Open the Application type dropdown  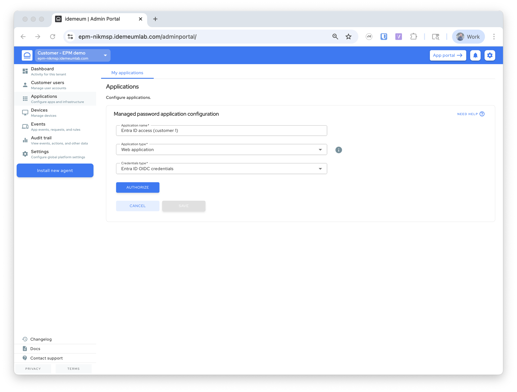[x=222, y=150]
